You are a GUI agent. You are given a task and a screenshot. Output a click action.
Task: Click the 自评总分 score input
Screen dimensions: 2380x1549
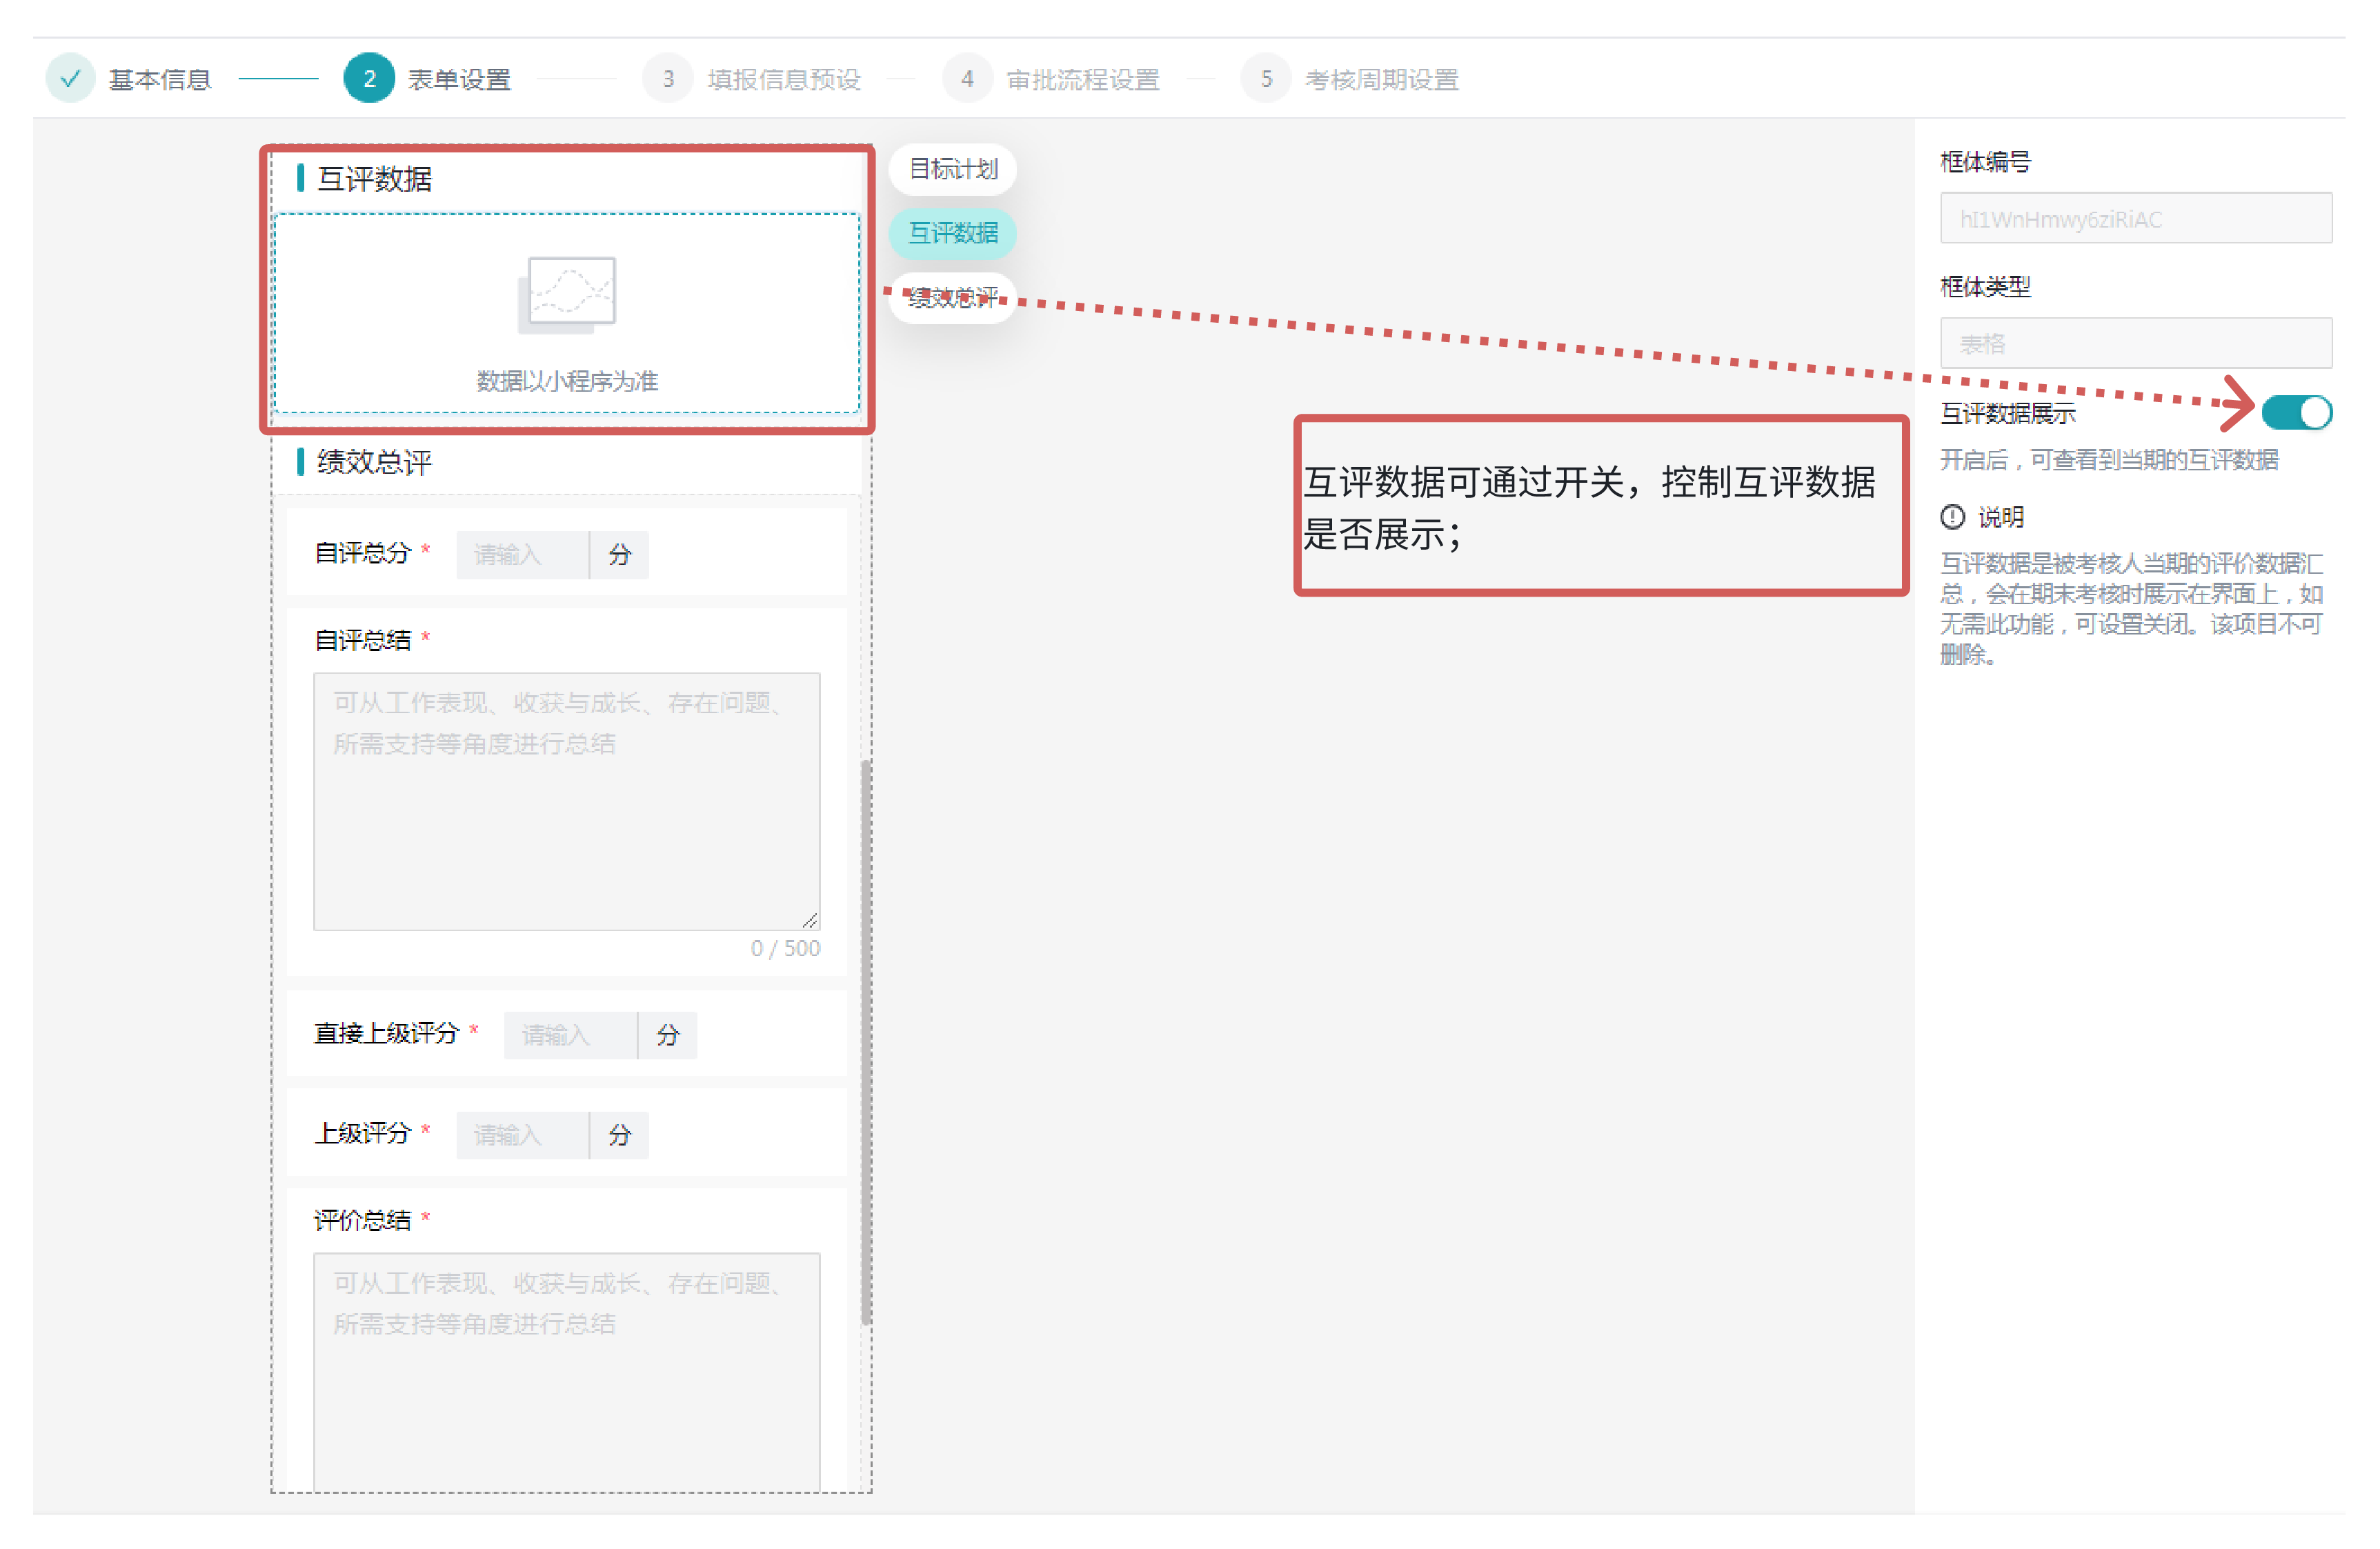(522, 555)
